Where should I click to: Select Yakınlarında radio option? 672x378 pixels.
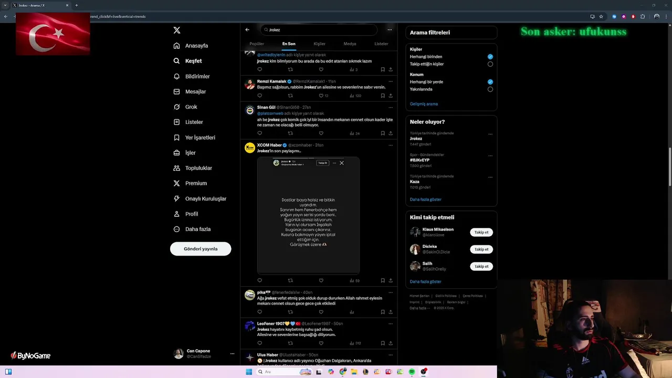(x=490, y=89)
